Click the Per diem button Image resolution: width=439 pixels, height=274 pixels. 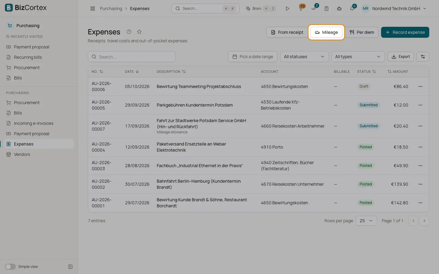pos(362,32)
